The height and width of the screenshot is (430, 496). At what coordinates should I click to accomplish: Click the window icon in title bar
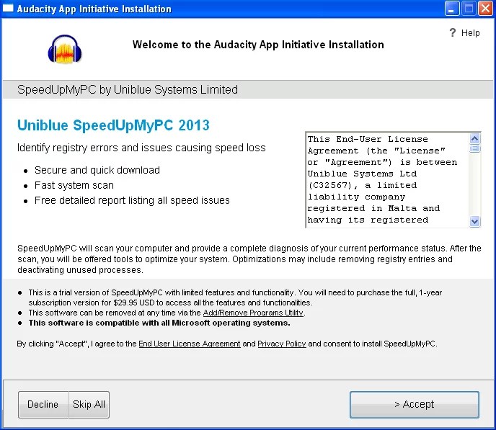tap(8, 8)
